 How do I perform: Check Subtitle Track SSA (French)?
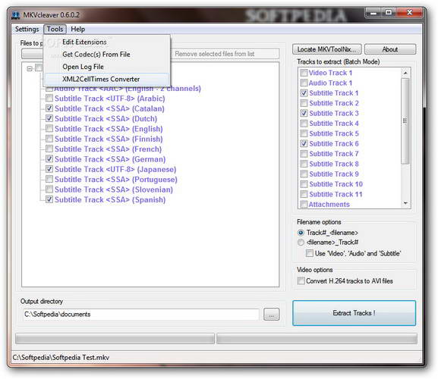(x=49, y=149)
